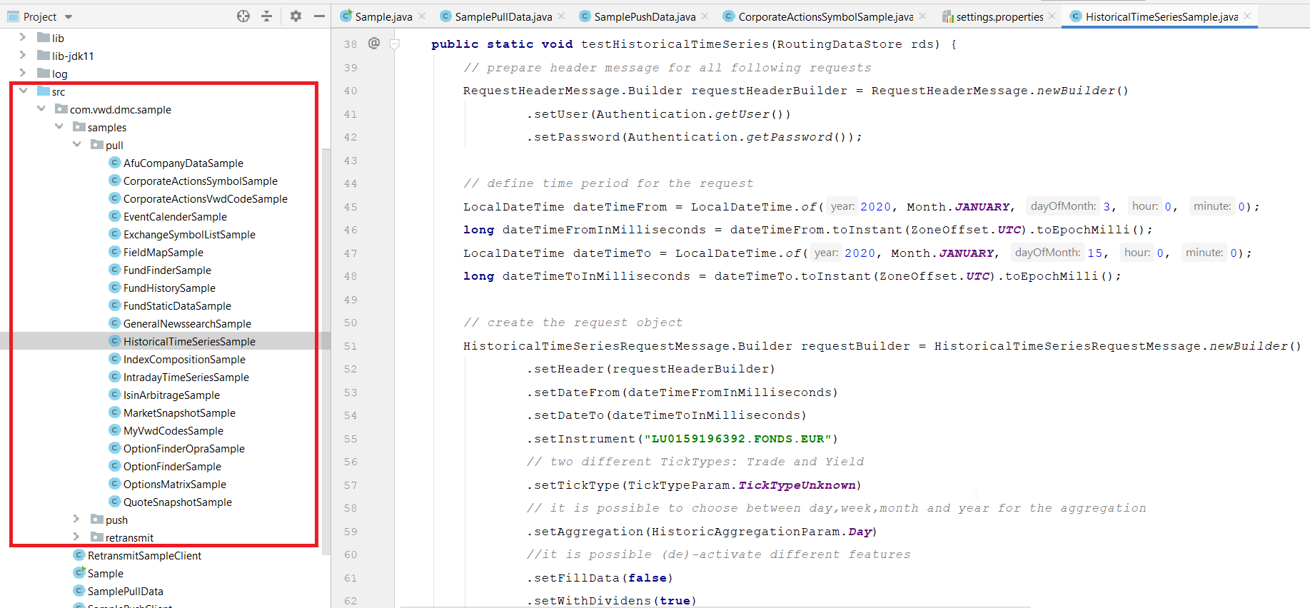This screenshot has width=1310, height=608.
Task: Close the settings.properties tab
Action: [x=1052, y=16]
